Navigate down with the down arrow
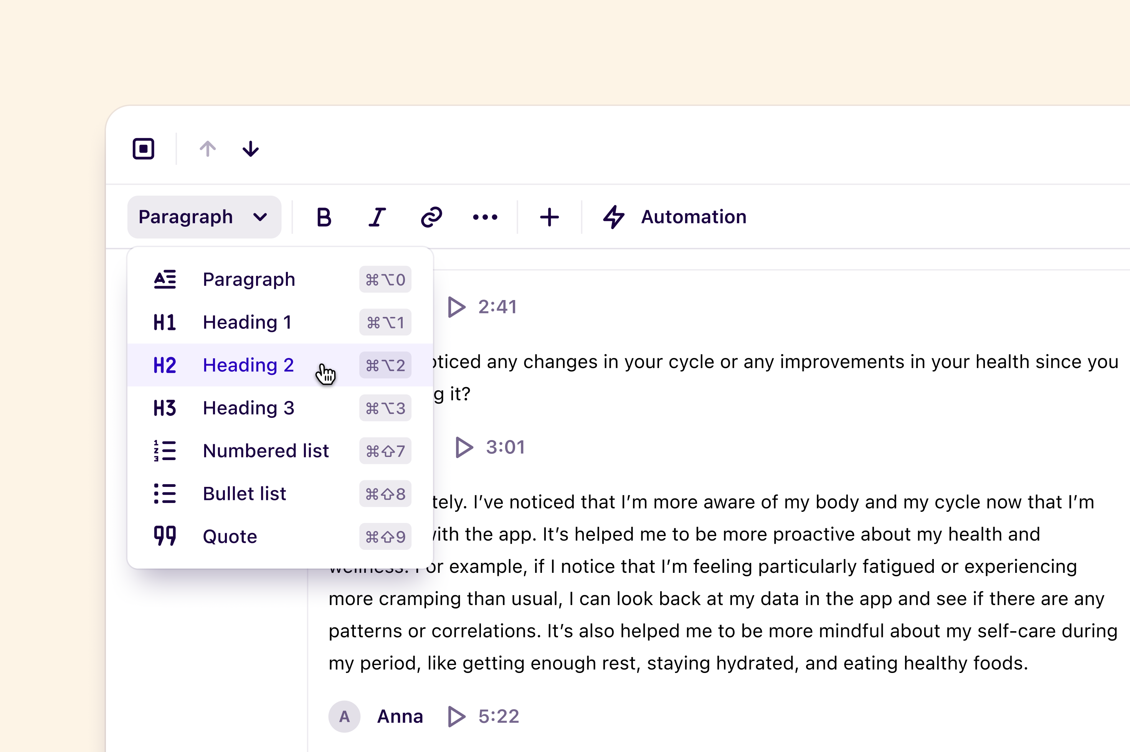The image size is (1130, 752). (x=251, y=149)
